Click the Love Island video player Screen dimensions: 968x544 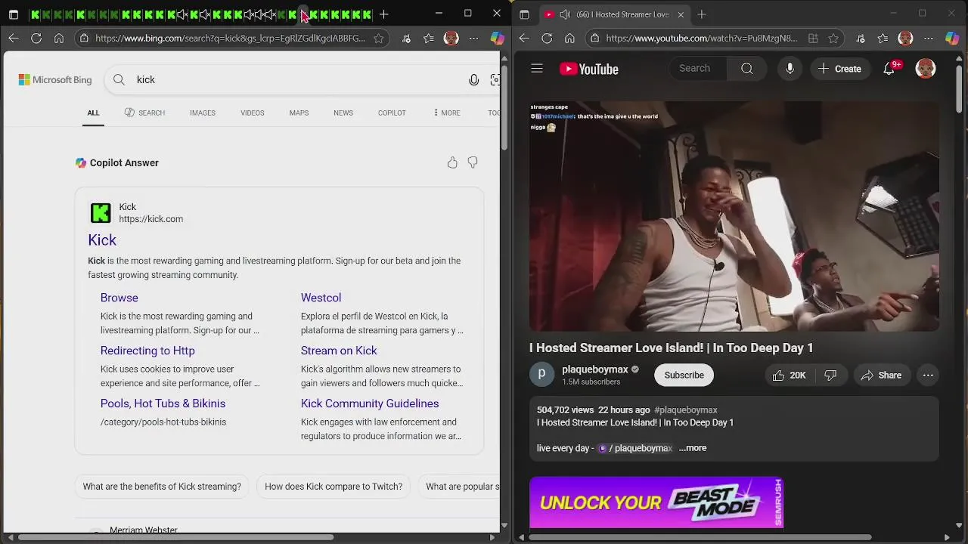[x=734, y=216]
